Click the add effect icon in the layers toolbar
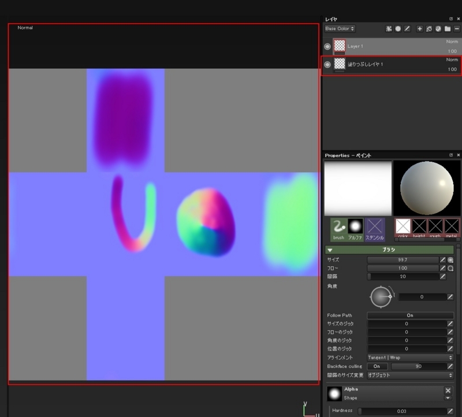The image size is (462, 417). [389, 28]
